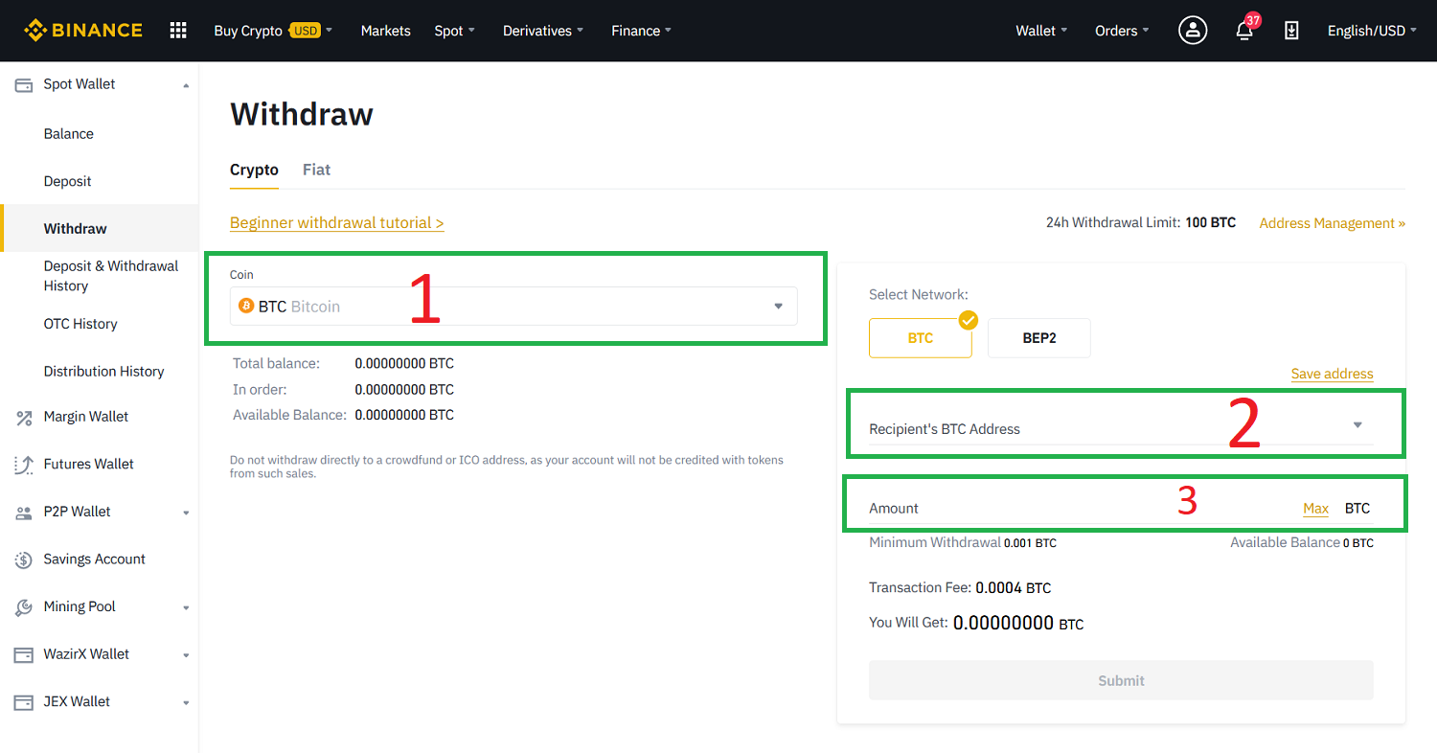The height and width of the screenshot is (753, 1437).
Task: Select the BTC network option
Action: pos(921,338)
